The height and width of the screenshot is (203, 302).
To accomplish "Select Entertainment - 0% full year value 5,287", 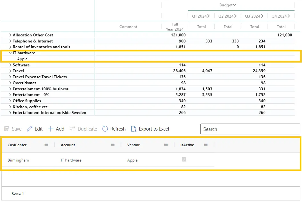I will pos(181,95).
